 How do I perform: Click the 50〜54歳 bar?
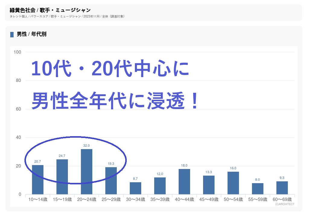point(233,183)
